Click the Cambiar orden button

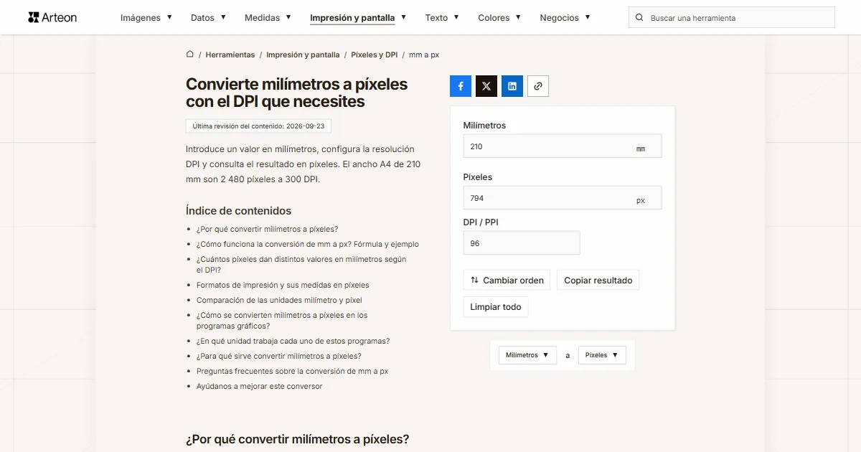(x=507, y=280)
